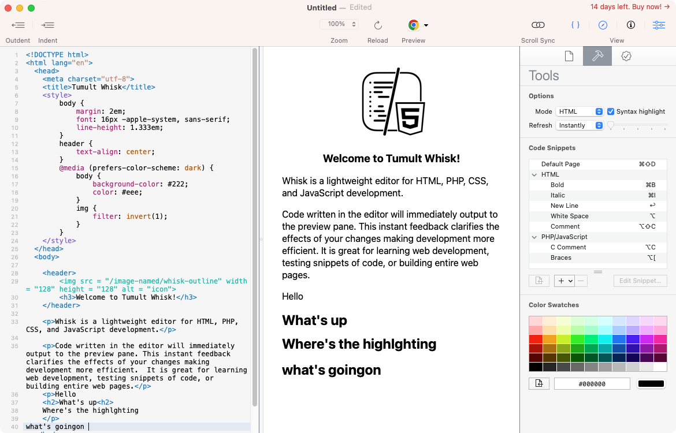Open the browser chooser arrow beside Chrome
This screenshot has width=676, height=433.
point(426,25)
